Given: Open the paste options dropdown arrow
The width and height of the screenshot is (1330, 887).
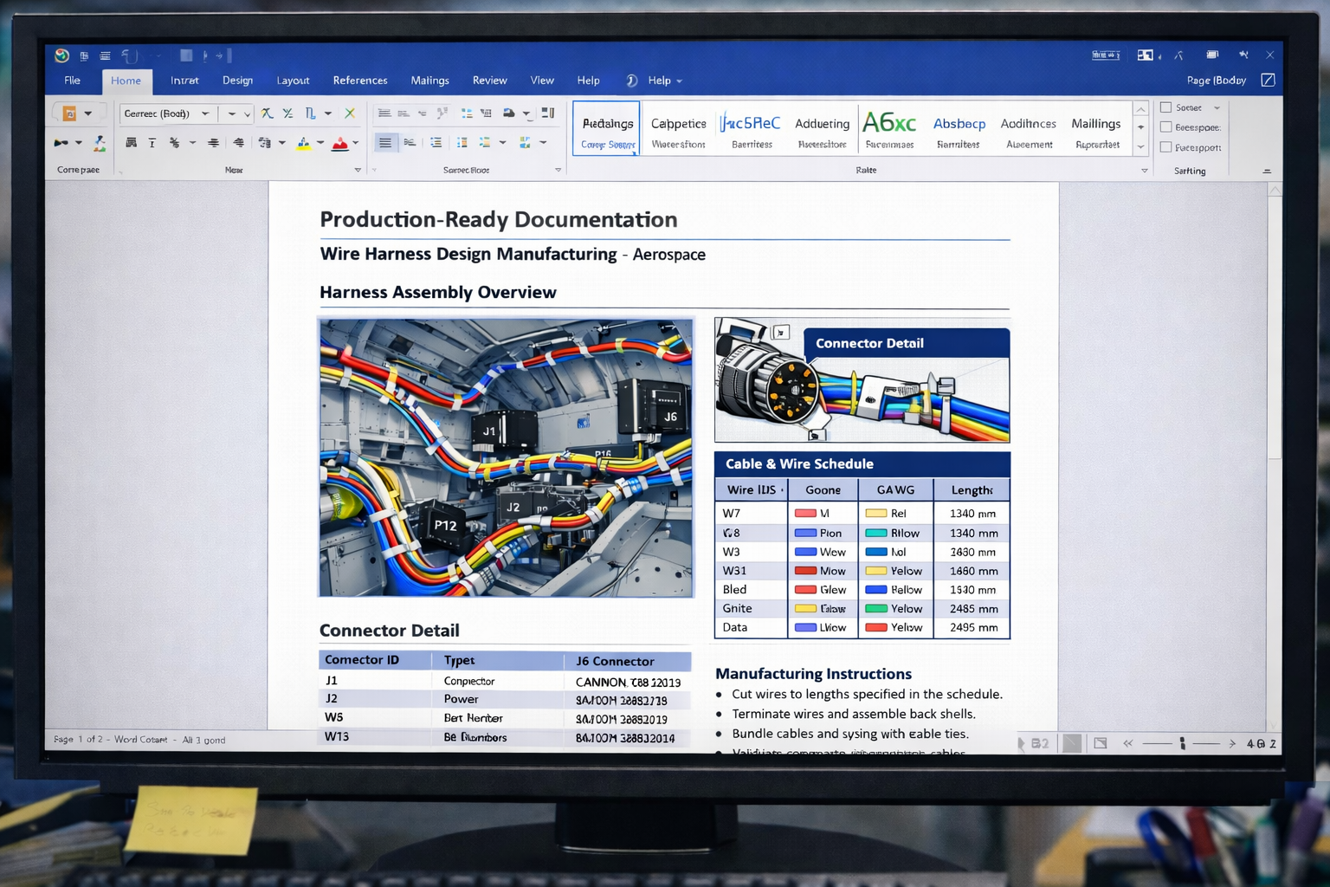Looking at the screenshot, I should point(87,113).
